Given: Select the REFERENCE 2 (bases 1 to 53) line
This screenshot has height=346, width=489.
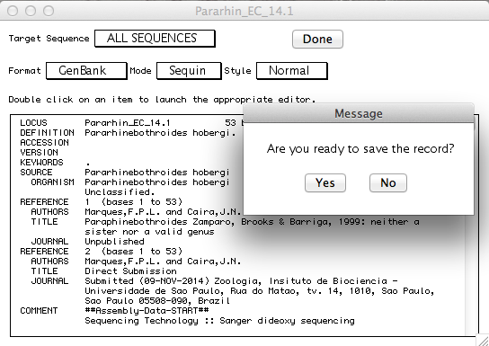Looking at the screenshot, I should [101, 252].
